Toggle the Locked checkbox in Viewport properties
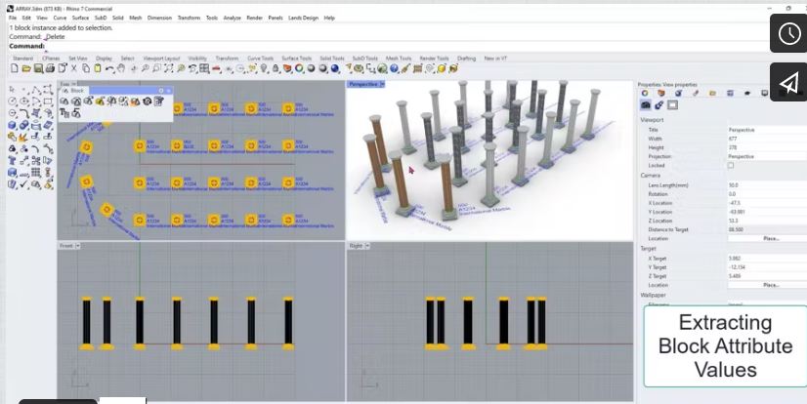Viewport: 807px width, 404px height. (x=730, y=166)
